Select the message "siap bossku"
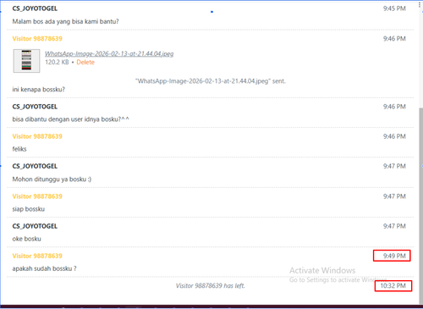Viewport: 423px width, 309px height. [x=29, y=209]
